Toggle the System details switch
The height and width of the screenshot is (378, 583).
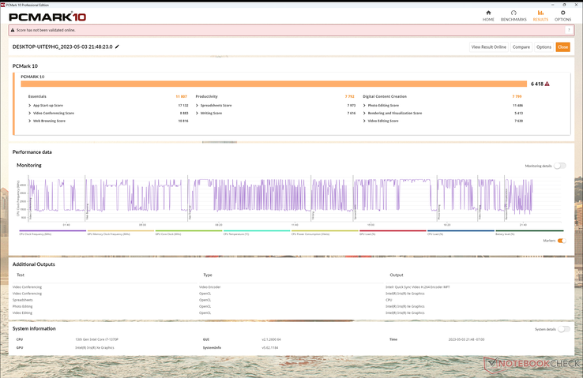(x=563, y=329)
